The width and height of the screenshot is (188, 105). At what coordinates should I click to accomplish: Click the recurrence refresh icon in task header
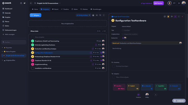[164, 16]
